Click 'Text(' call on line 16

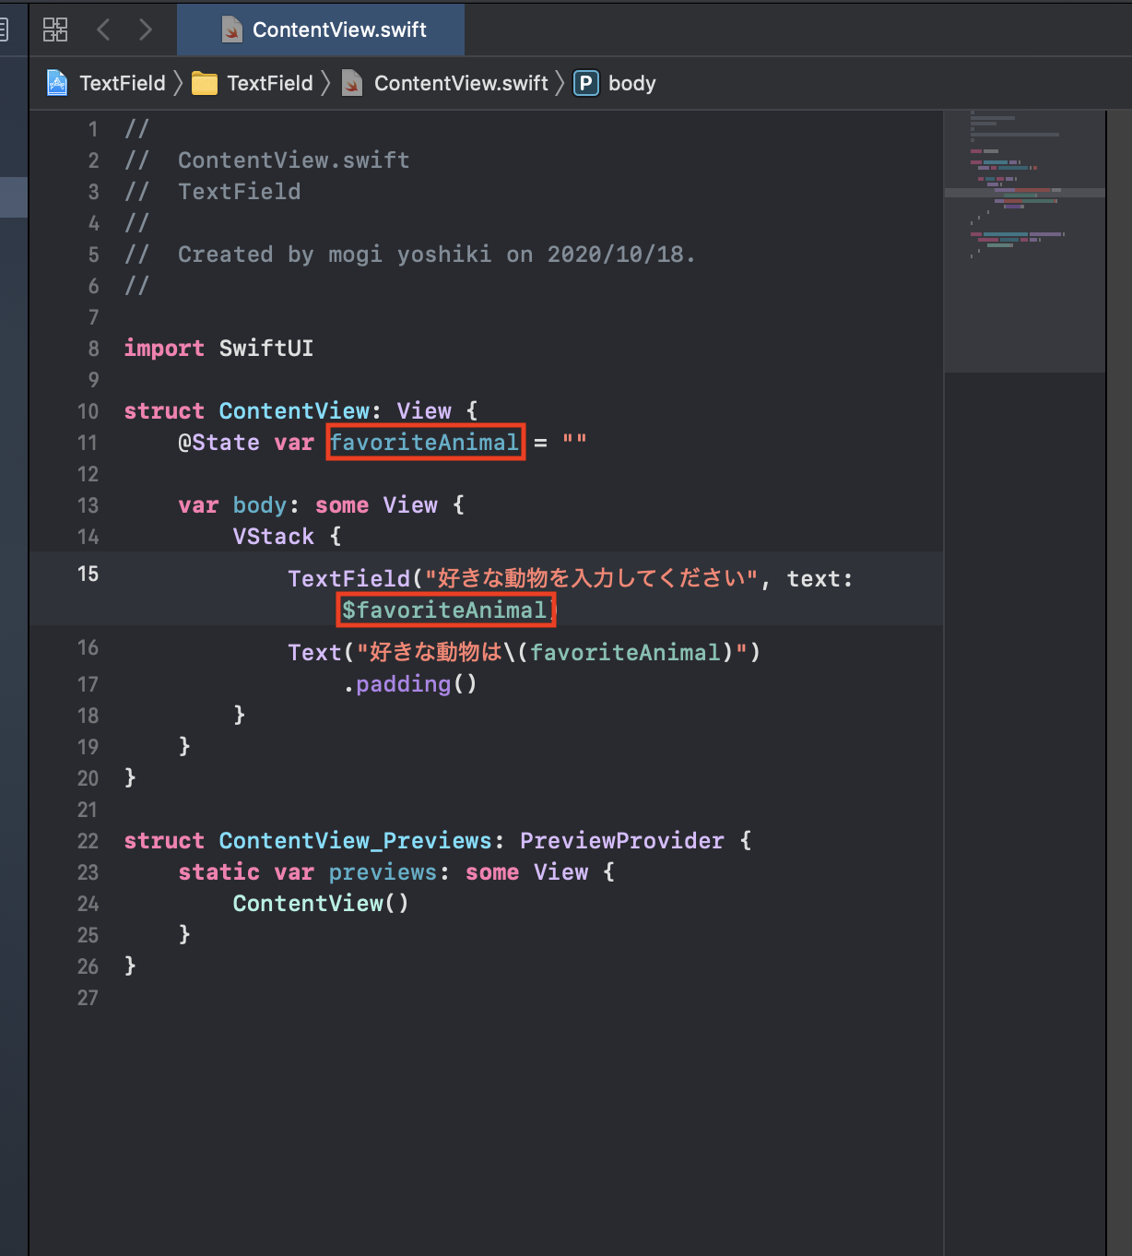tap(321, 653)
